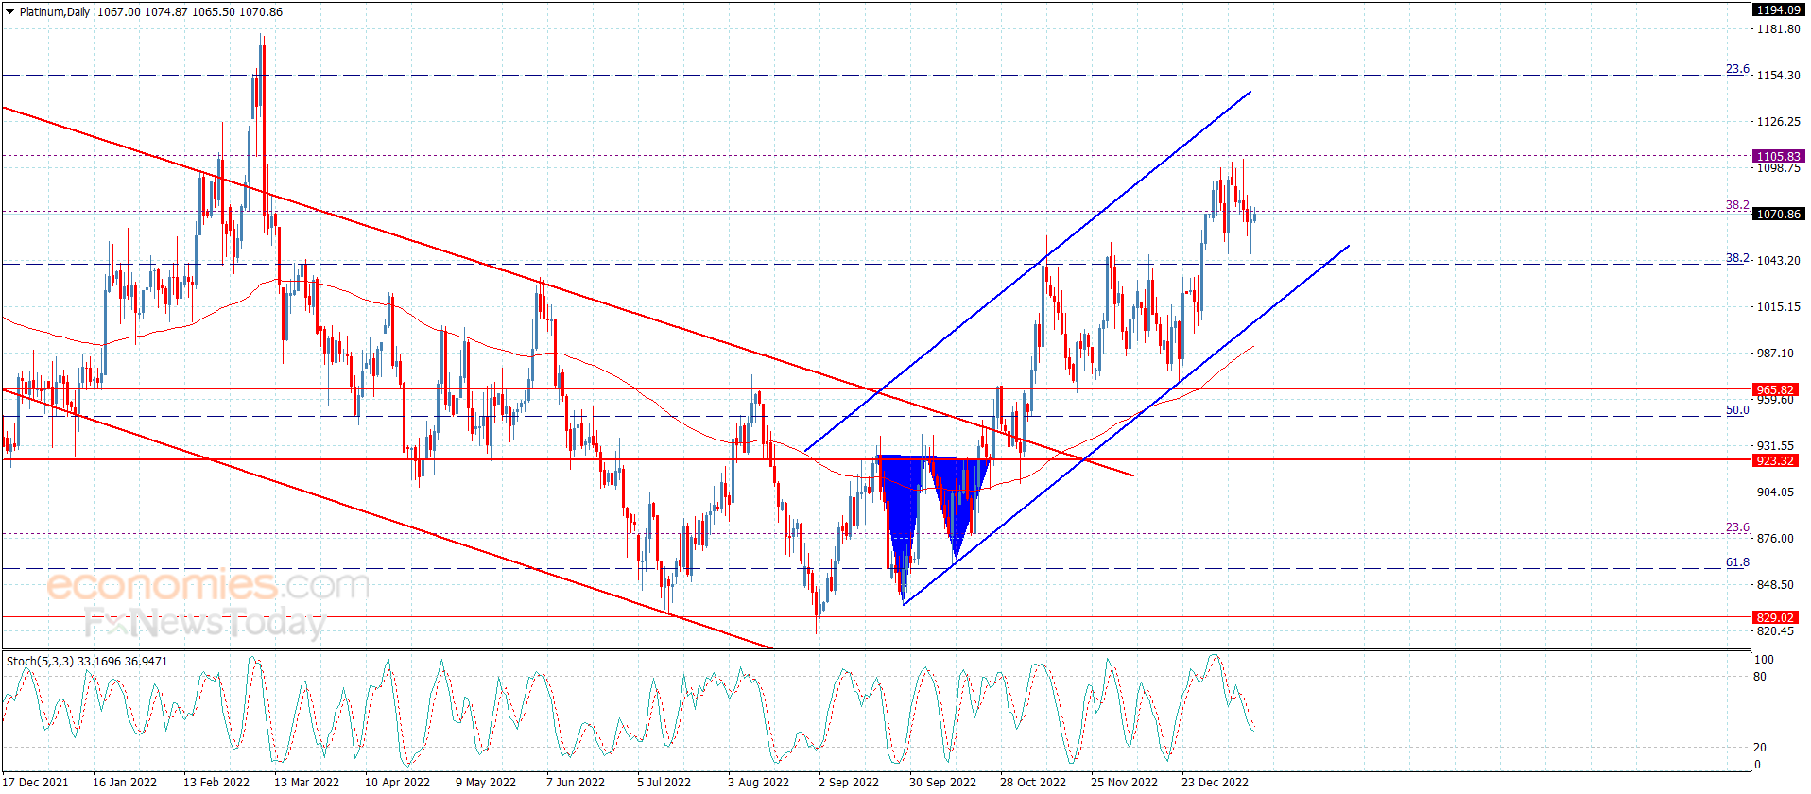Click the "5 Jul 2022" date label
The width and height of the screenshot is (1811, 794).
tap(664, 783)
